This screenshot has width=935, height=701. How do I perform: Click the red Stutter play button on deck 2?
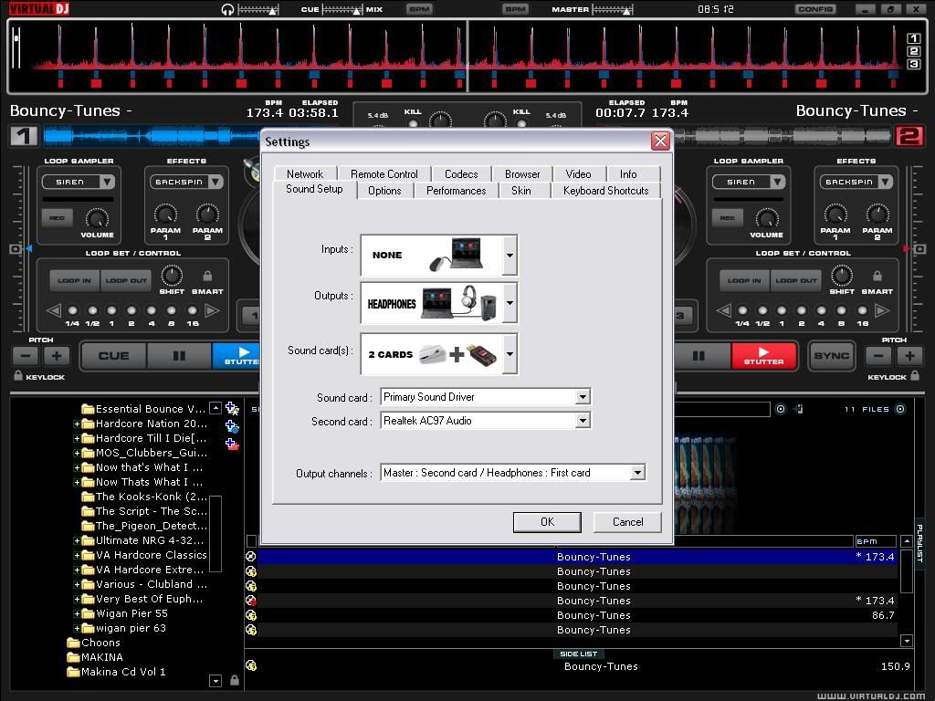(x=764, y=356)
